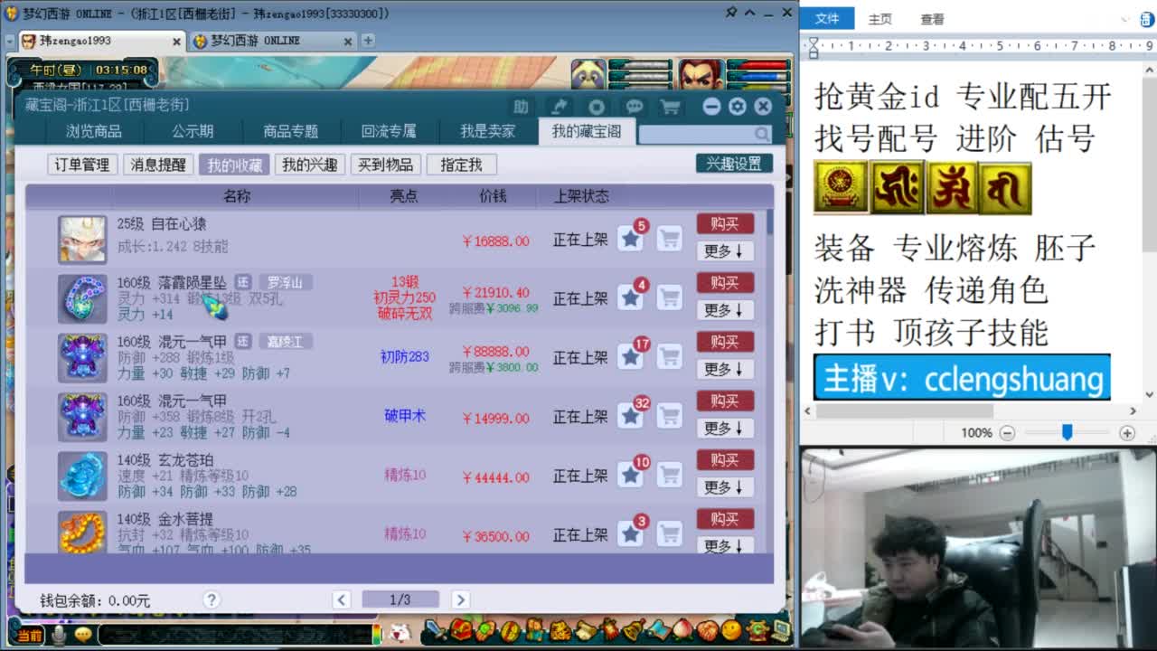
Task: Expand 更多 options for 自在心猿
Action: click(x=725, y=251)
